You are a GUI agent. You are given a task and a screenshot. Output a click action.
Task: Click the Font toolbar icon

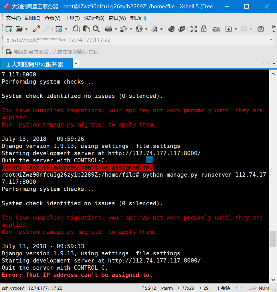154,29
